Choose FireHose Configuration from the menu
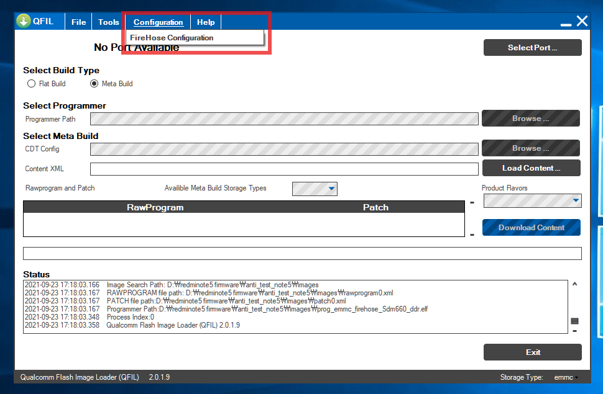 [195, 38]
